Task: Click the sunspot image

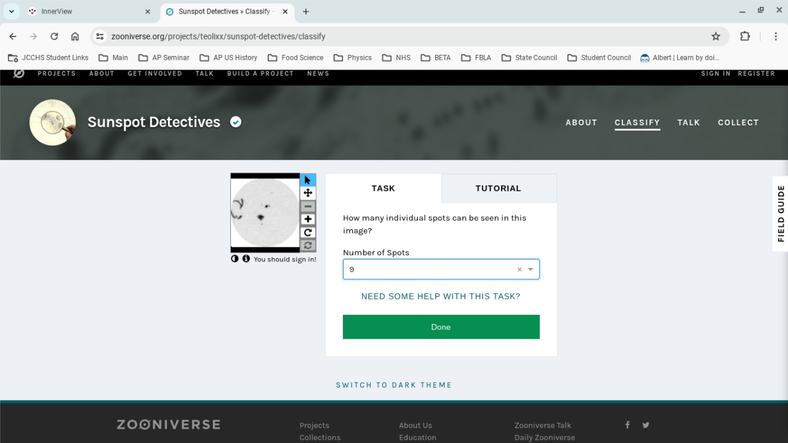Action: [265, 213]
